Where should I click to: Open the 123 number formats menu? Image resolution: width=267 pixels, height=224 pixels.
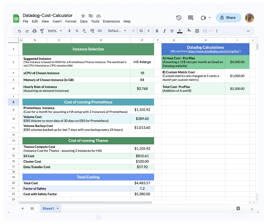coord(99,31)
